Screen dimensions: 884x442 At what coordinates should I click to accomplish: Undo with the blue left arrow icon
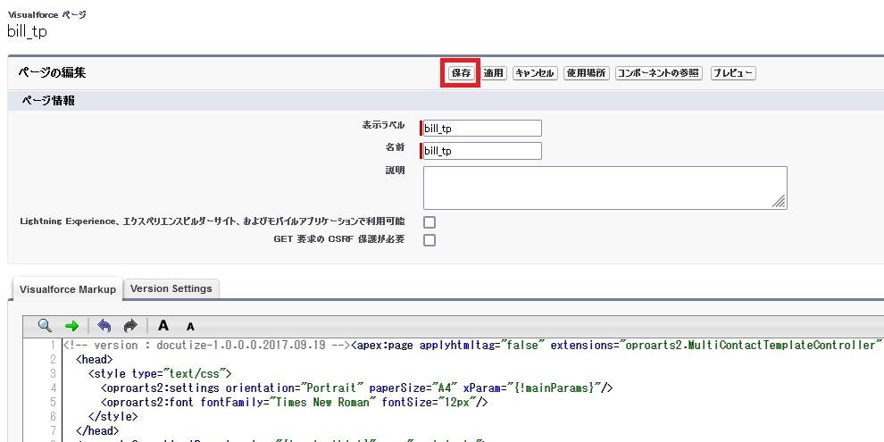coord(104,325)
